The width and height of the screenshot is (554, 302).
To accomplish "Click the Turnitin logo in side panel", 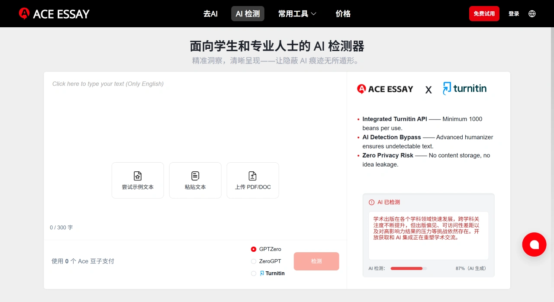I will (x=464, y=89).
